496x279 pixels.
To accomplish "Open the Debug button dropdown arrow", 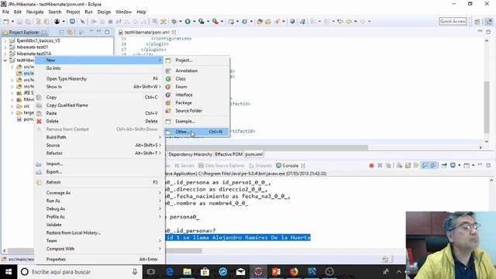I will (181, 22).
